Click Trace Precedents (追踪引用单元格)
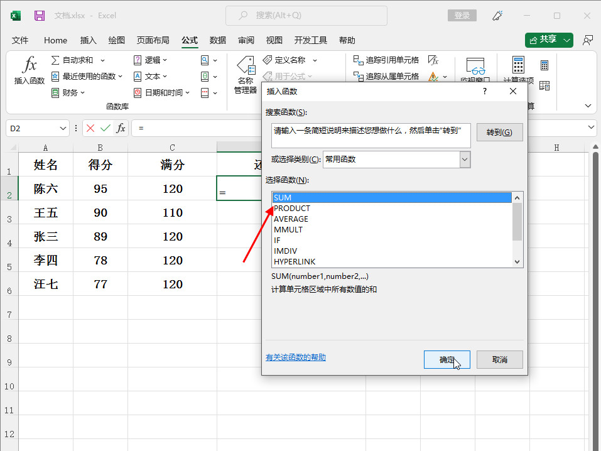 [386, 60]
